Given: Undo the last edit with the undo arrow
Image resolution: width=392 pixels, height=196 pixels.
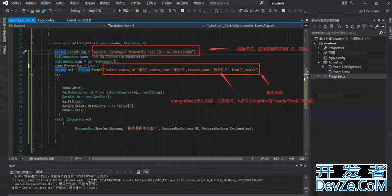Looking at the screenshot, I should 51,11.
